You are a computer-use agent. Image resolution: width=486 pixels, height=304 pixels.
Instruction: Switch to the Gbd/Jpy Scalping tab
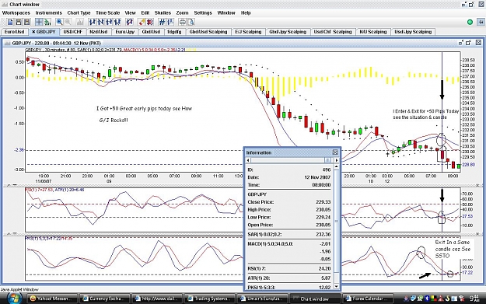pyautogui.click(x=288, y=32)
